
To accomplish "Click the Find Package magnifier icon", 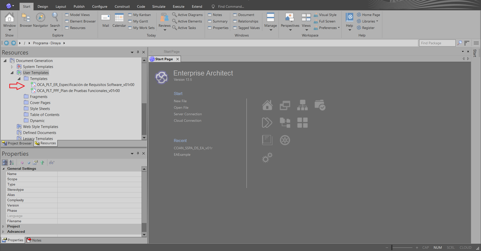I will click(459, 43).
